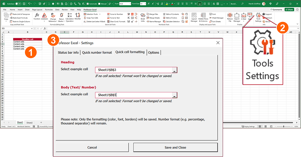Add a new sheet with plus button
The width and height of the screenshot is (301, 157).
41,122
